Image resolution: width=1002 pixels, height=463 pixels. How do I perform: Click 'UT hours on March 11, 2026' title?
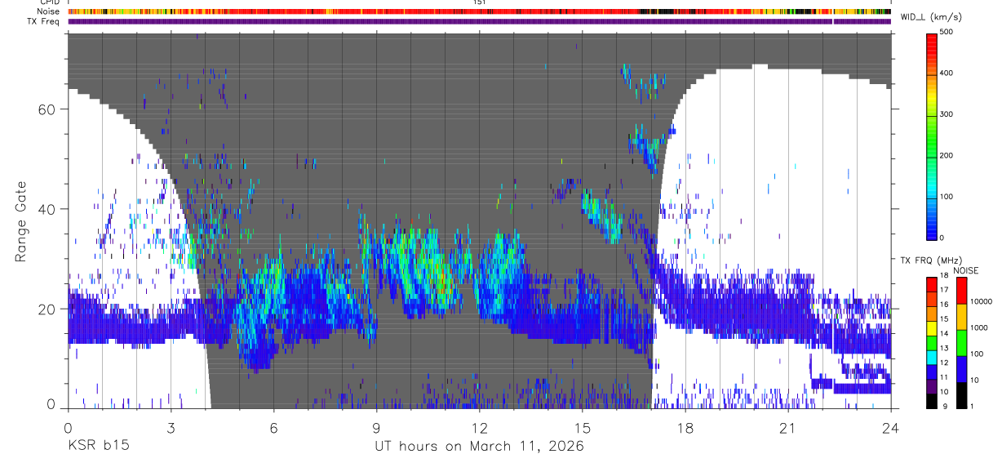click(x=479, y=447)
